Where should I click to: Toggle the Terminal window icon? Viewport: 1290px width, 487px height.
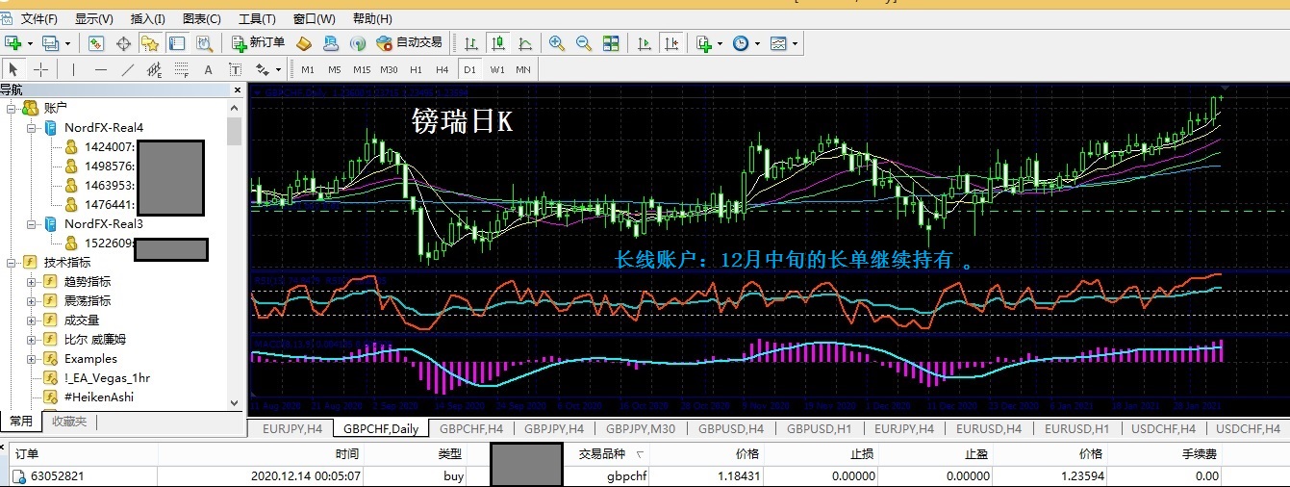pos(177,43)
